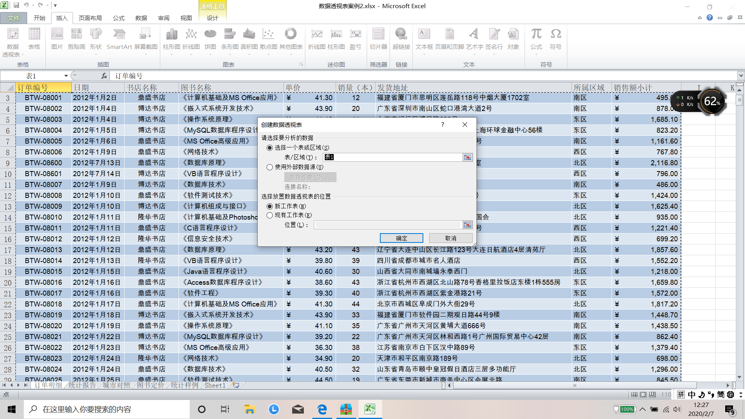Select the 选择一个表或区域 radio option
The width and height of the screenshot is (745, 419).
(270, 148)
